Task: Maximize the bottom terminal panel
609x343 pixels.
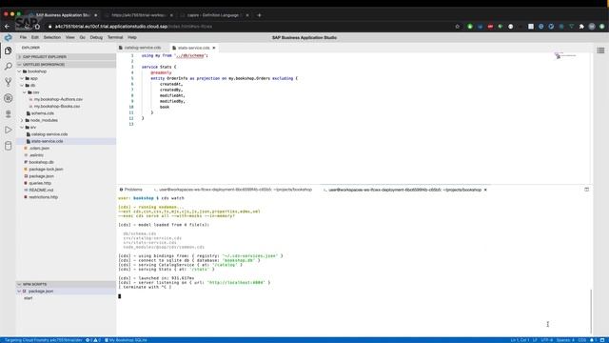Action: click(x=586, y=190)
